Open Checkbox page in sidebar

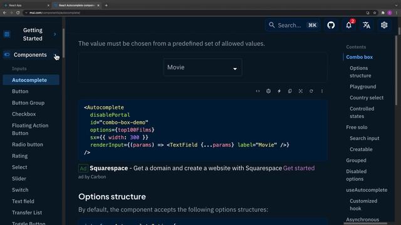24,114
